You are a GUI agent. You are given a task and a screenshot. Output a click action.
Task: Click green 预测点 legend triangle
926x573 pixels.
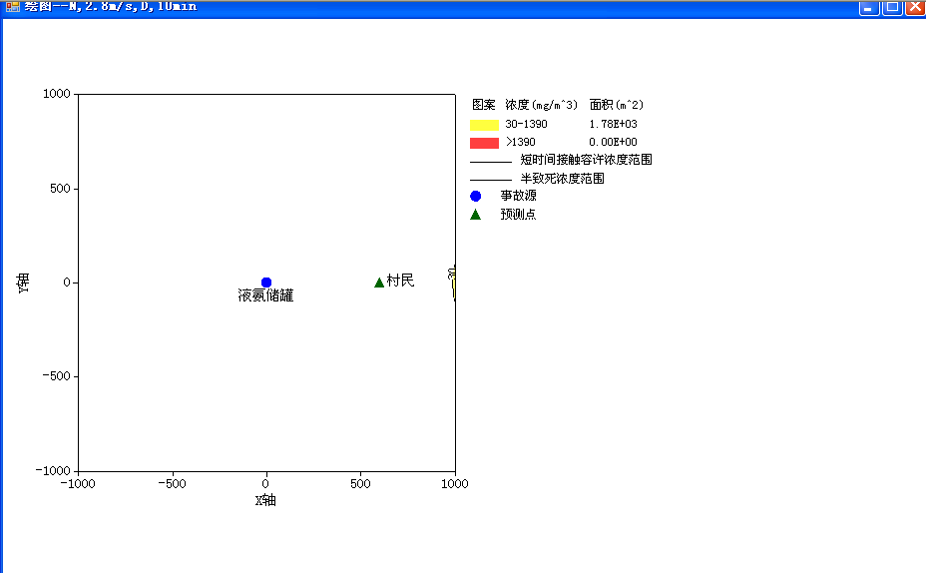click(475, 215)
